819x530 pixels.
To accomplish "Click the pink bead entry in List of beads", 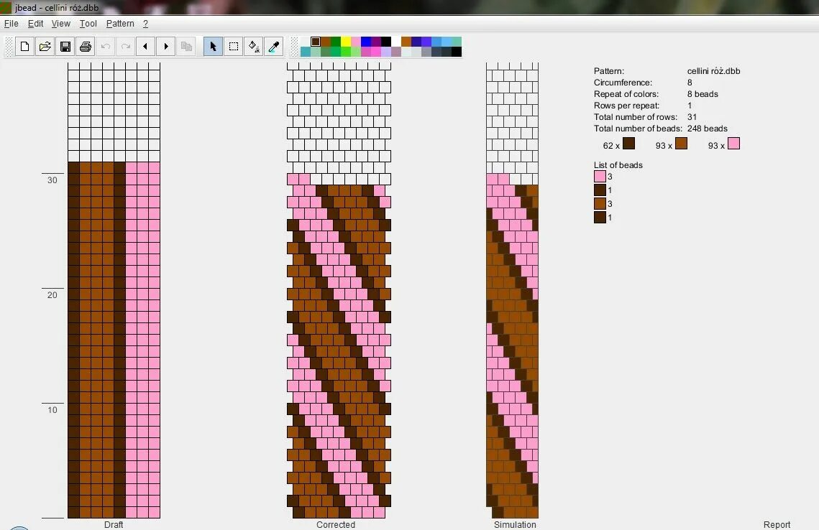I will [x=600, y=177].
